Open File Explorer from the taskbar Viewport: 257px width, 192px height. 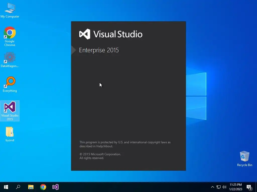click(x=31, y=187)
